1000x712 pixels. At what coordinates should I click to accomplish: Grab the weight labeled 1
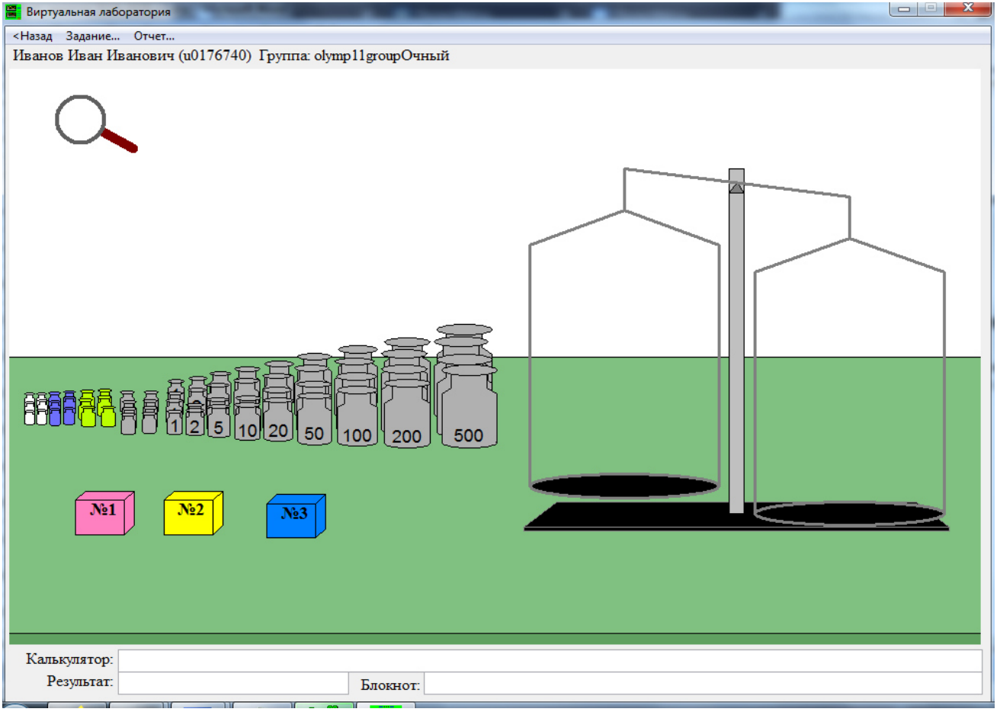pos(175,425)
